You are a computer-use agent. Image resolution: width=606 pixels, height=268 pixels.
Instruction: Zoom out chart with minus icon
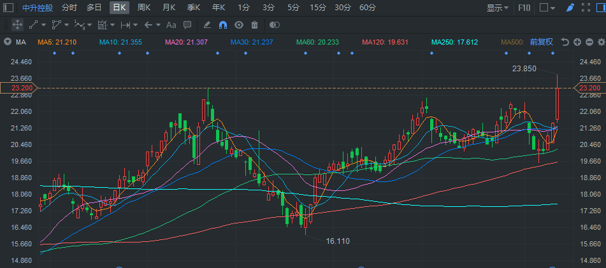[589, 42]
